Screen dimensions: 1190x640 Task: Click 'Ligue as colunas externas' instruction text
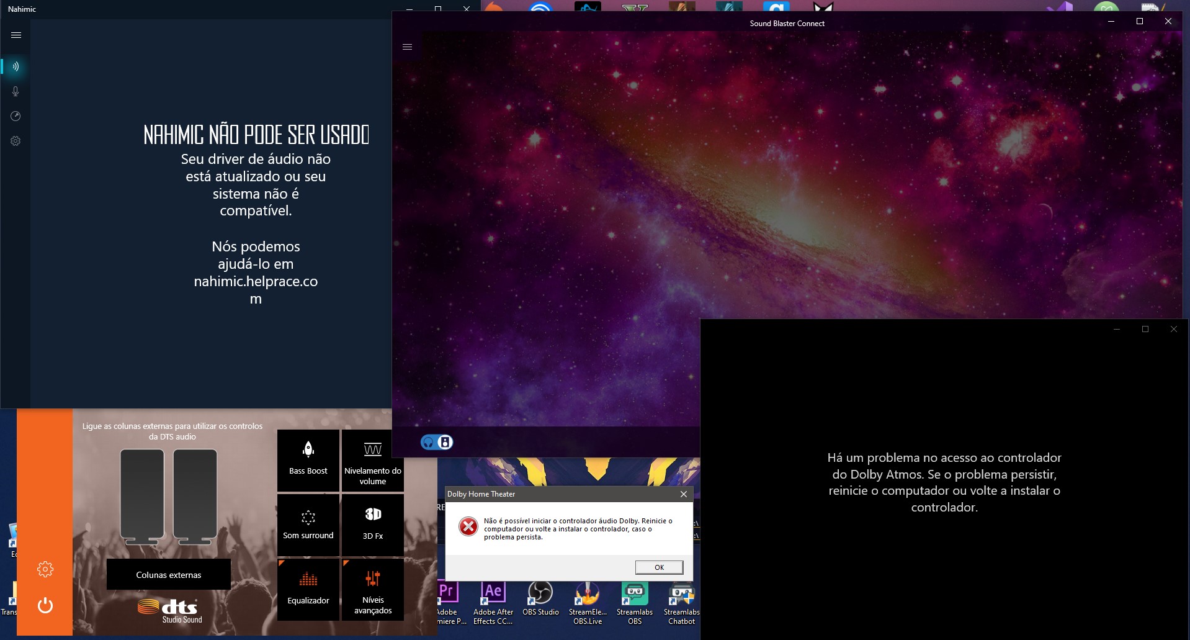pos(172,431)
